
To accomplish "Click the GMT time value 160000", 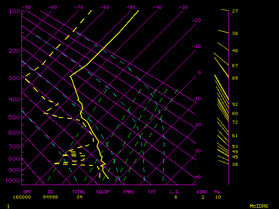I will (31, 197).
